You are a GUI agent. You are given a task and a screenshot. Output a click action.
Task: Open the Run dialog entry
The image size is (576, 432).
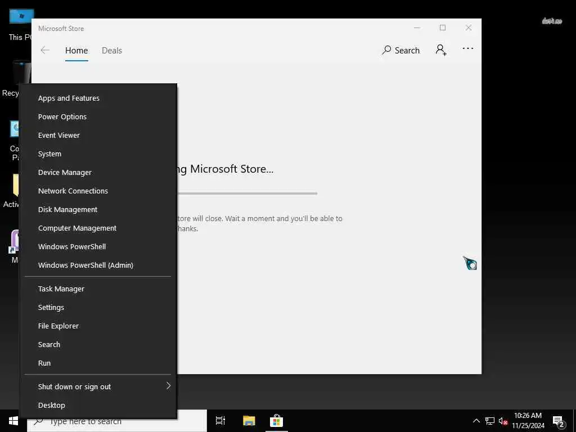pyautogui.click(x=98, y=363)
